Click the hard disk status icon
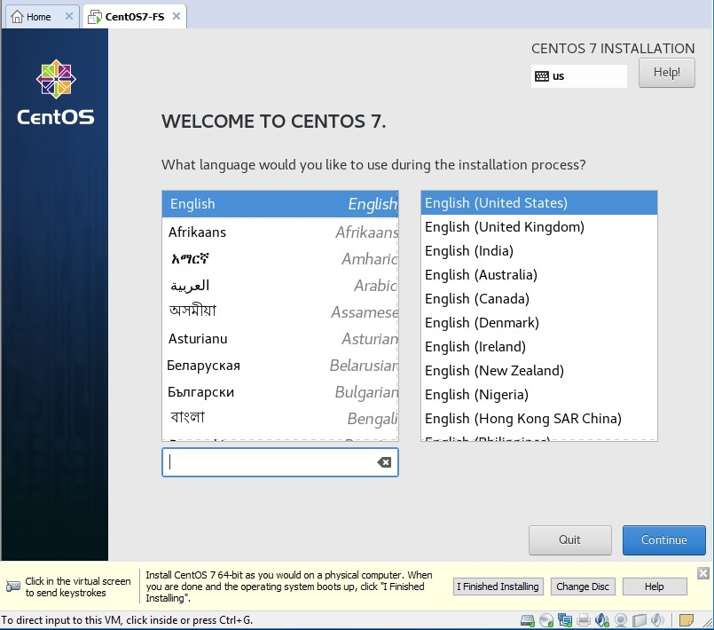 527,620
